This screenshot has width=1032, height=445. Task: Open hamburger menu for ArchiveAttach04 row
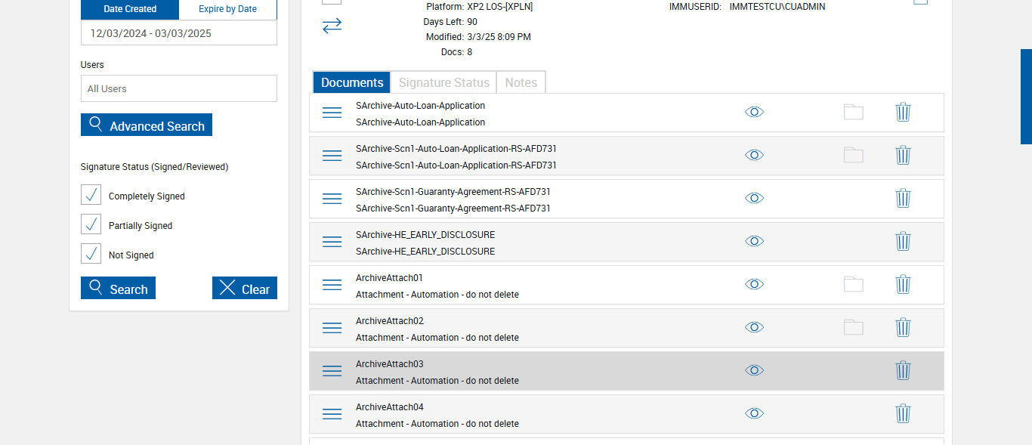[x=332, y=414]
